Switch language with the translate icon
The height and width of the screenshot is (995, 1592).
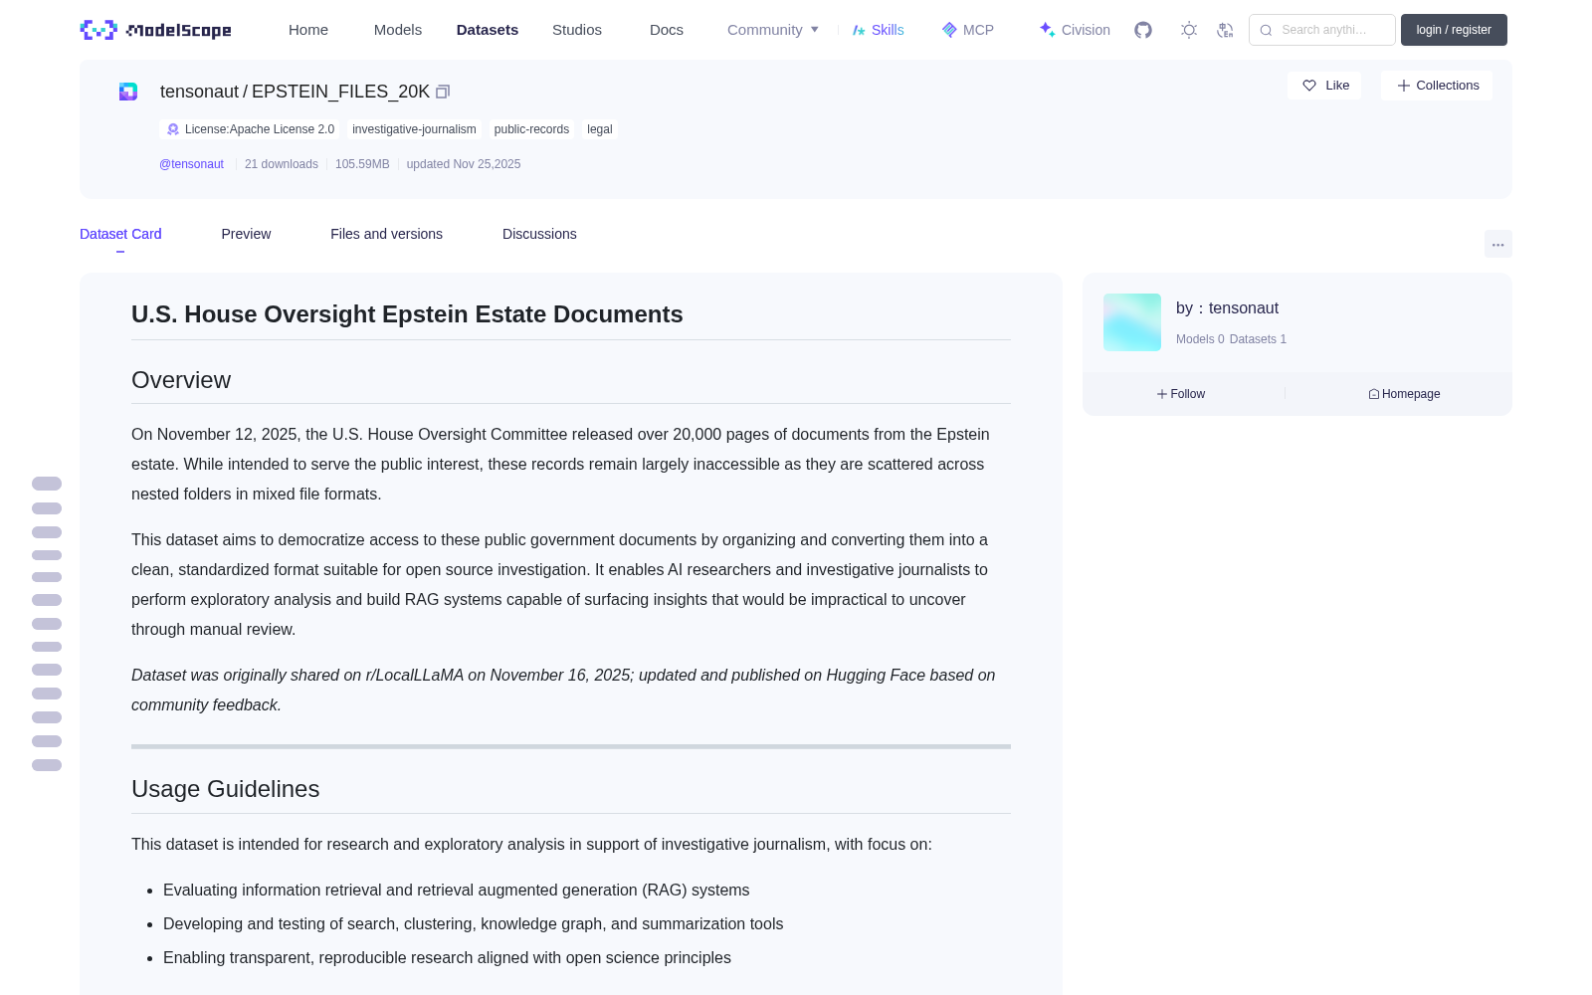[1226, 30]
